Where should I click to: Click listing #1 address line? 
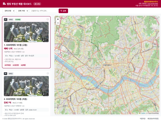point(14,52)
